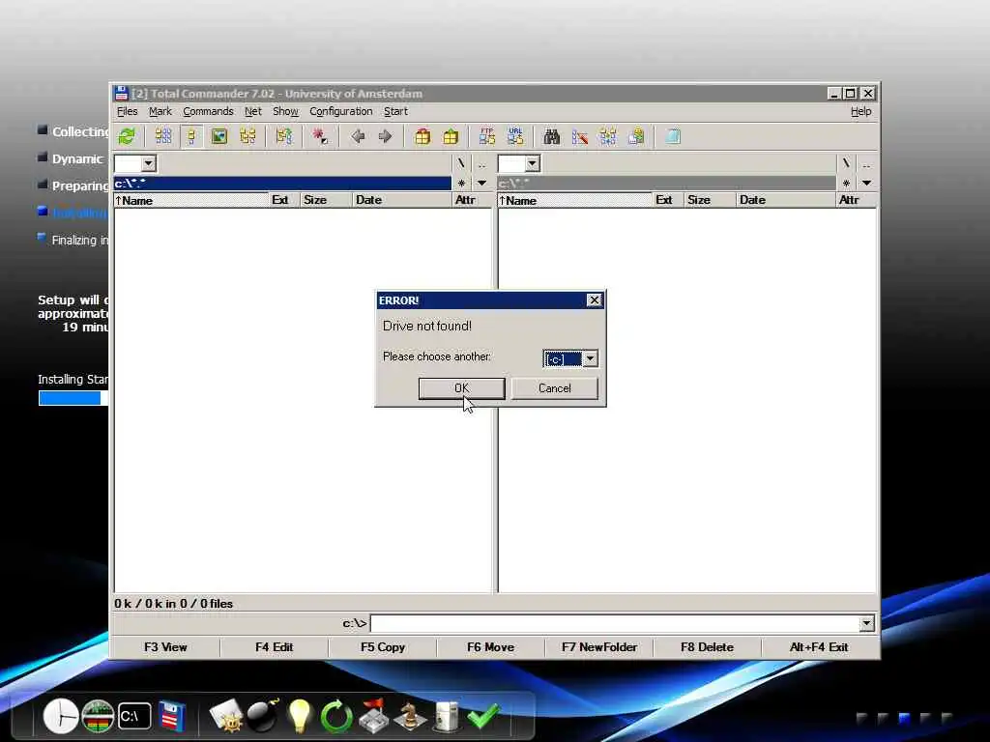Click inside the c:\> command line field

614,623
